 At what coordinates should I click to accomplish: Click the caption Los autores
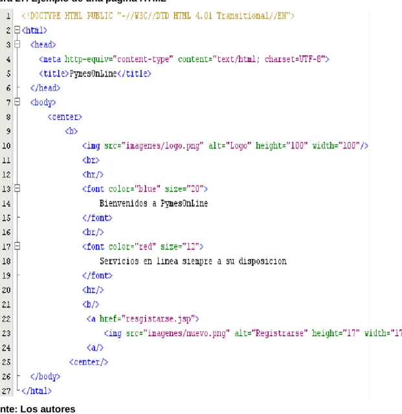[48, 409]
